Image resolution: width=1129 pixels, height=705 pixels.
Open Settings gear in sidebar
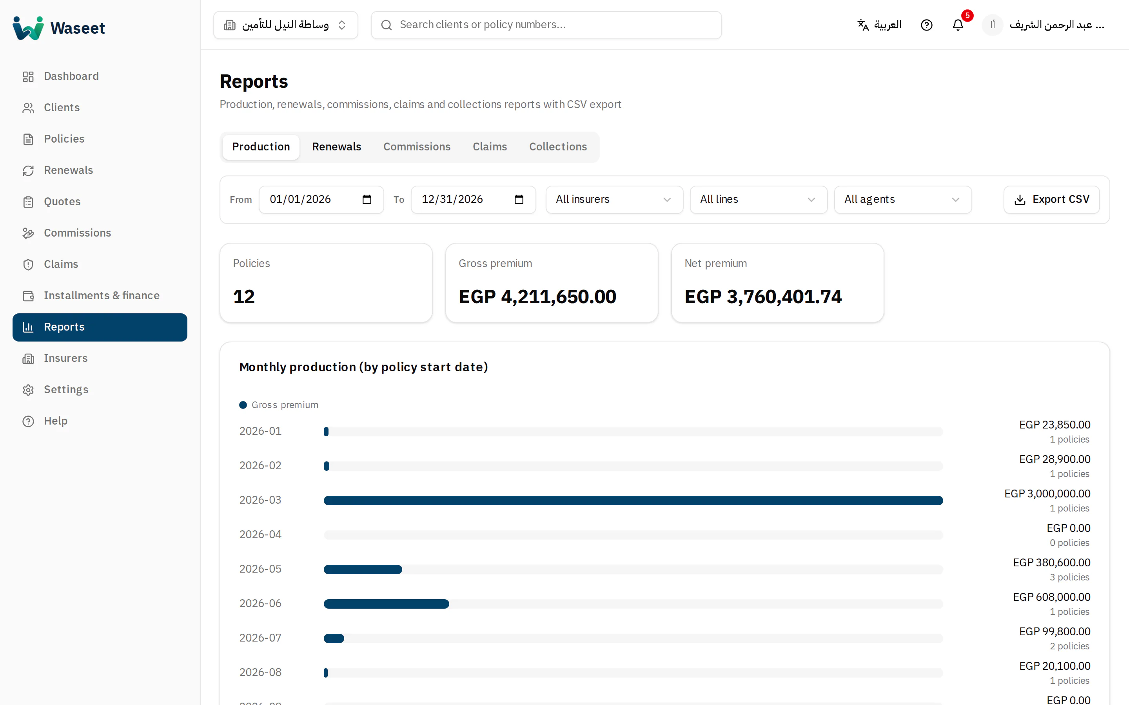pyautogui.click(x=100, y=390)
